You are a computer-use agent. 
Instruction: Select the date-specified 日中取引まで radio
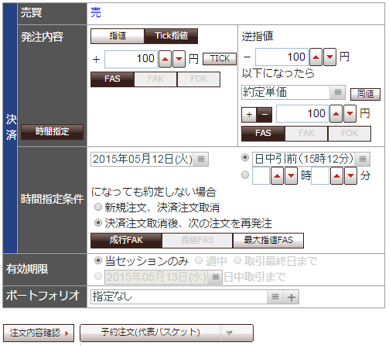pyautogui.click(x=98, y=276)
